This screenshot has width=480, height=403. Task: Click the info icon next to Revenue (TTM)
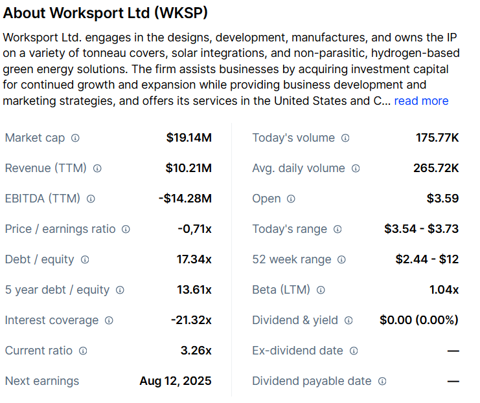[x=97, y=168]
